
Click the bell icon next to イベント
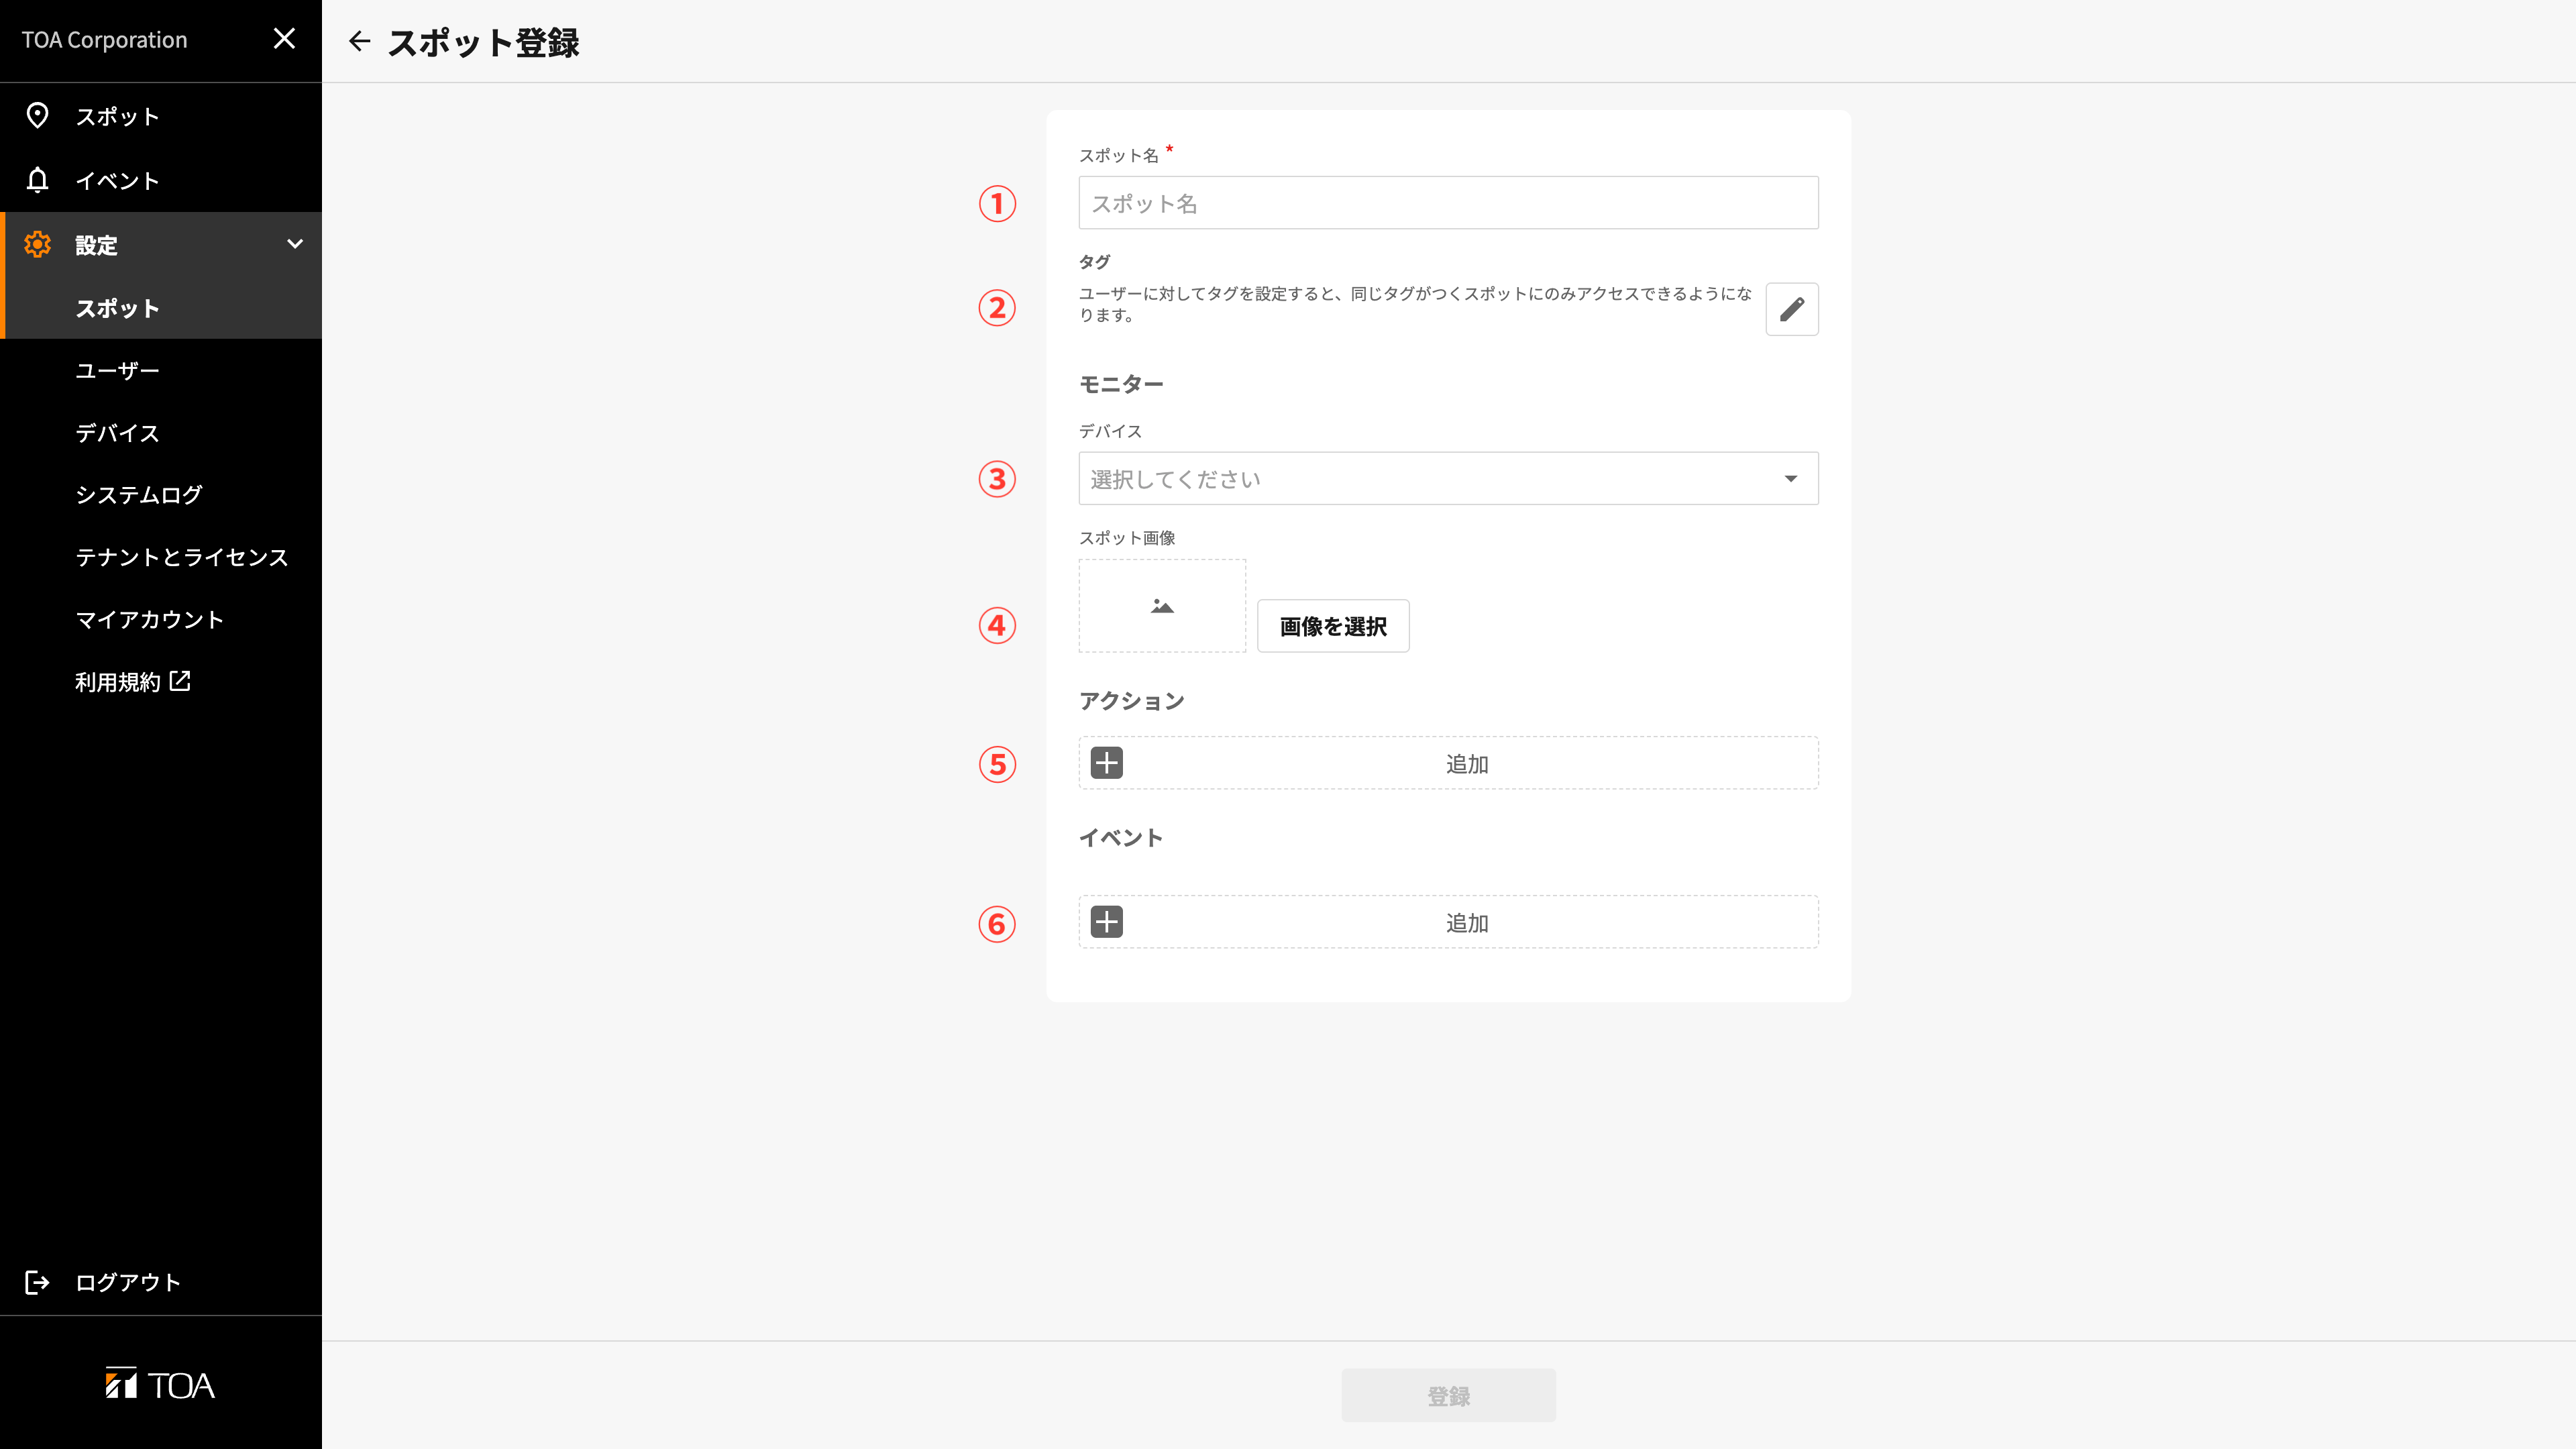37,180
